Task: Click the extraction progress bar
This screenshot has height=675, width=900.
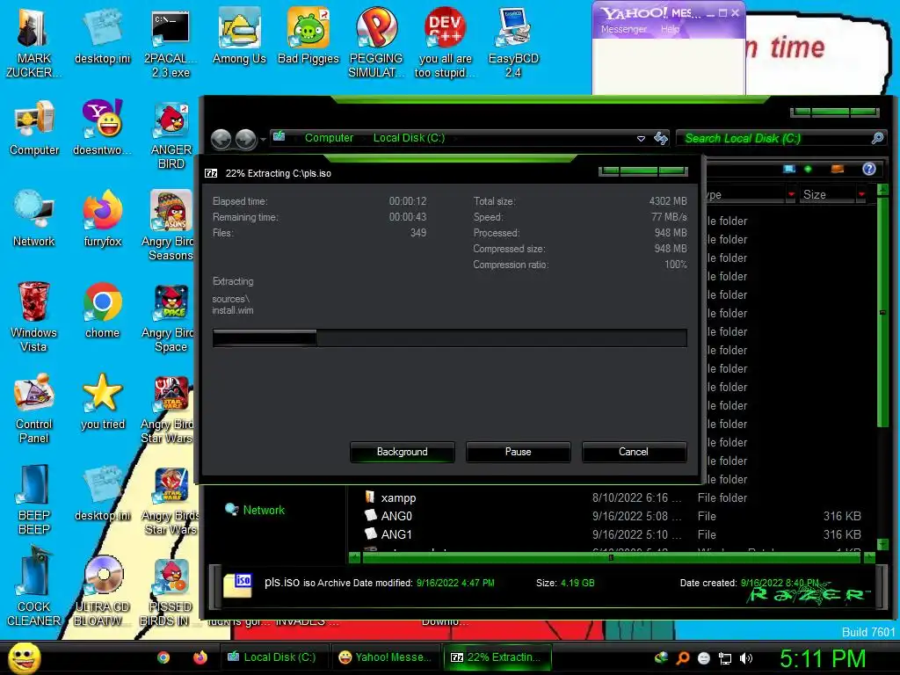Action: 449,338
